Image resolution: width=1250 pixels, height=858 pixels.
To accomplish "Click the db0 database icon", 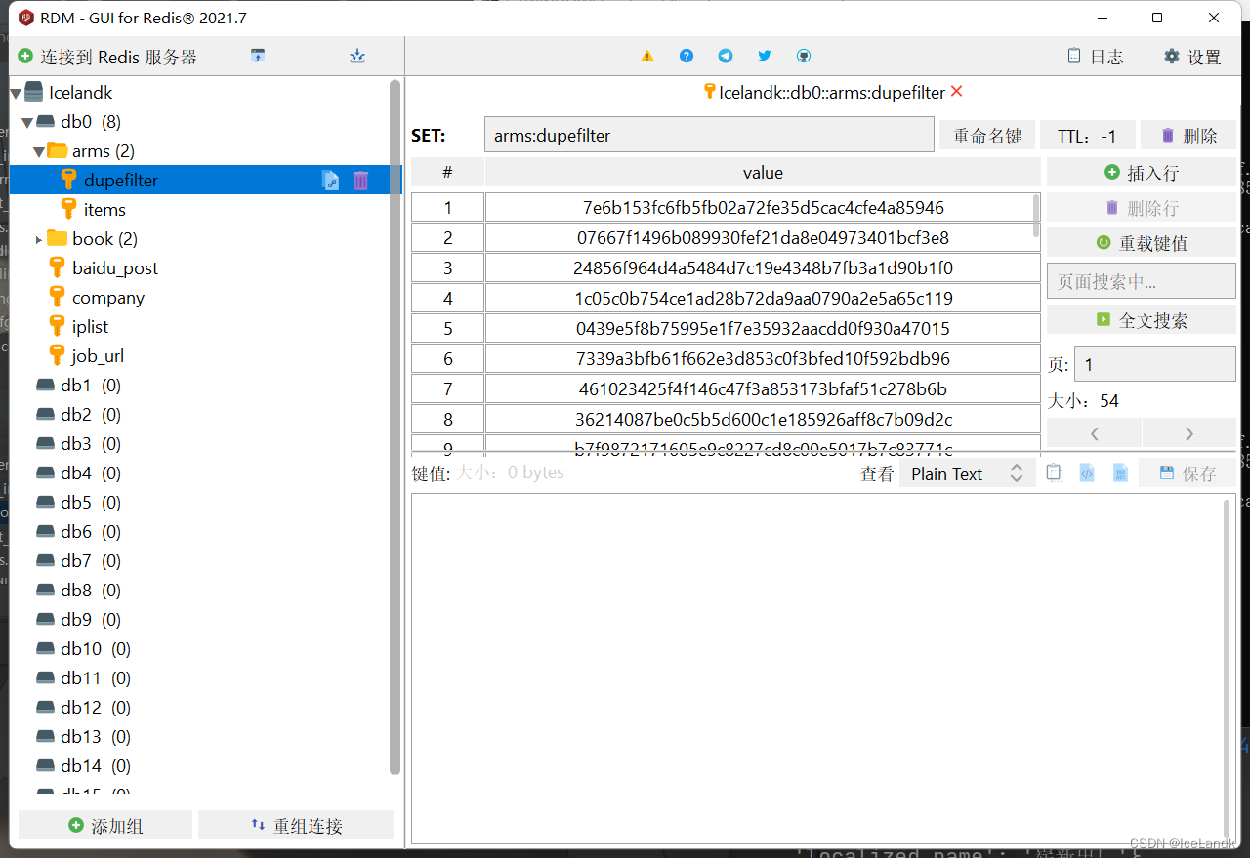I will (x=46, y=122).
